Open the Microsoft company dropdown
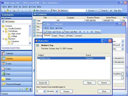The height and width of the screenshot is (96, 128). click(x=123, y=45)
